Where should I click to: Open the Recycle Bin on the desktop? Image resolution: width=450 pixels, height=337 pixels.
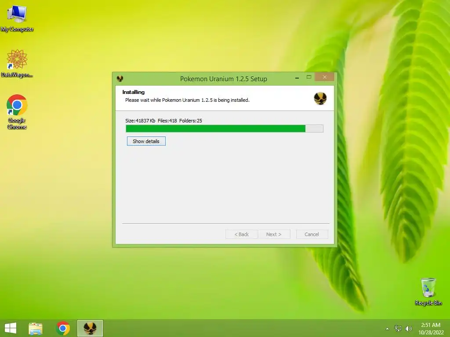[x=428, y=292]
